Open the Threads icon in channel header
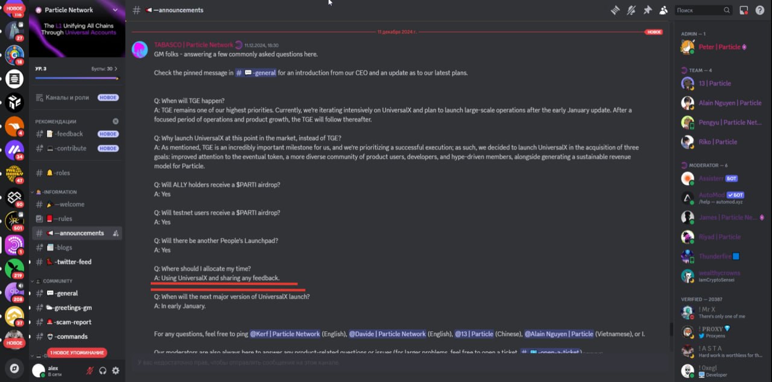 coord(615,10)
